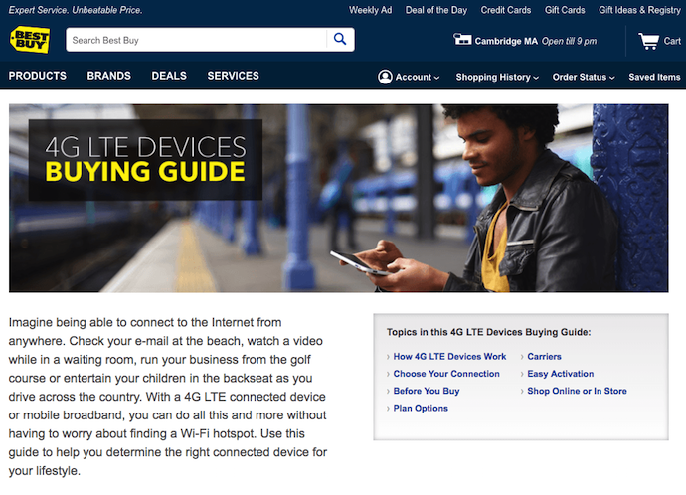Open Deal of the Day
The image size is (686, 495).
coord(436,10)
